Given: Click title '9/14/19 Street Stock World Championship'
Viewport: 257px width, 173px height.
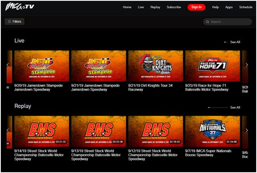Looking at the screenshot, I should pos(39,155).
